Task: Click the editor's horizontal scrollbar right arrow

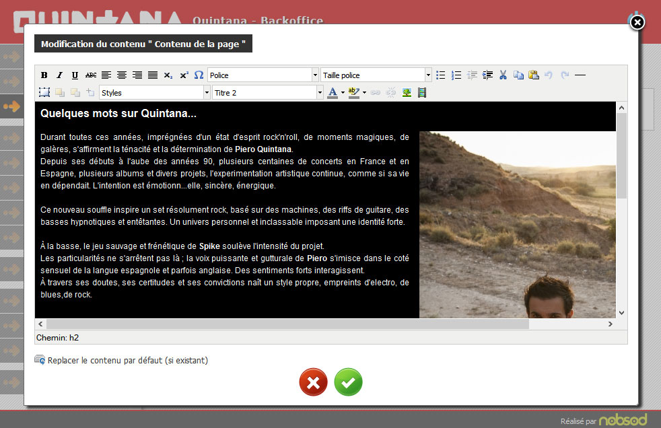Action: 610,324
